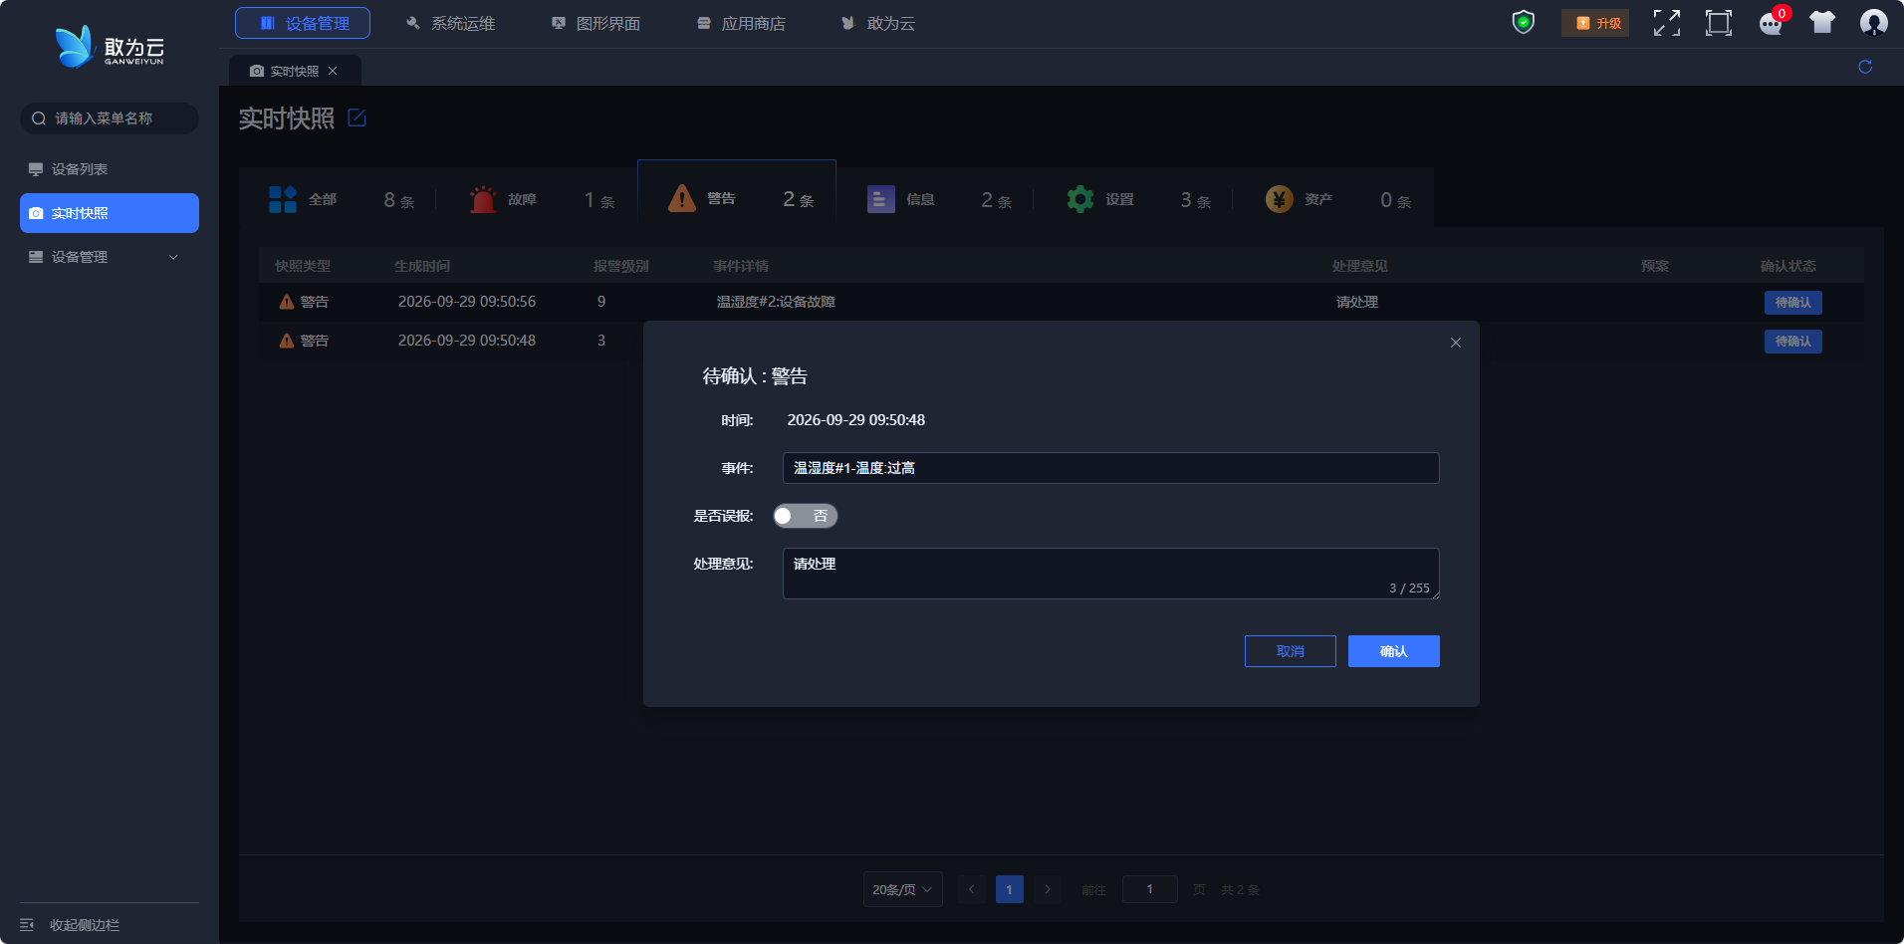This screenshot has height=944, width=1904.
Task: Open 设备列表 in the sidebar
Action: [x=110, y=169]
